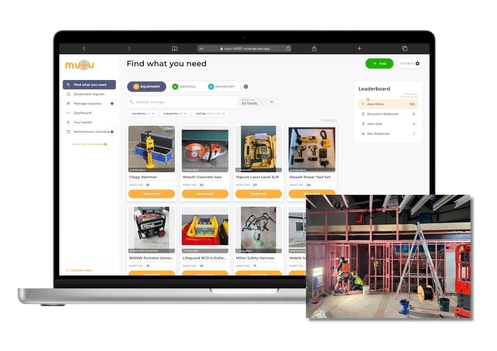Select Ben Redwood leaderboard row
Screen dimensions: 497x351
[388, 134]
